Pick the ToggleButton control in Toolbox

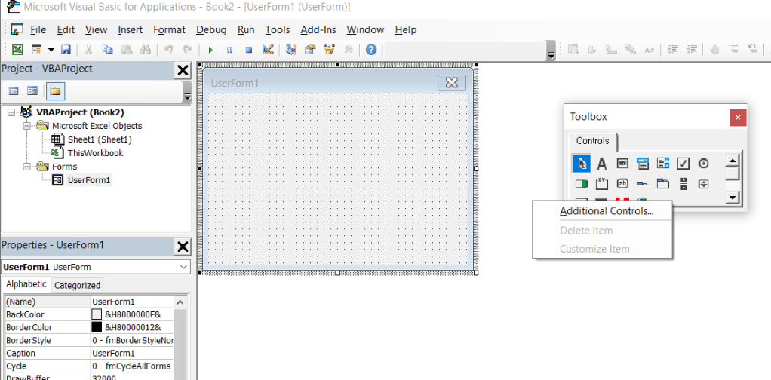click(x=582, y=184)
